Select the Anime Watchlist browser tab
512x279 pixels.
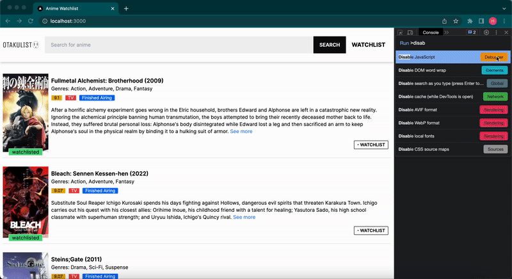(76, 8)
